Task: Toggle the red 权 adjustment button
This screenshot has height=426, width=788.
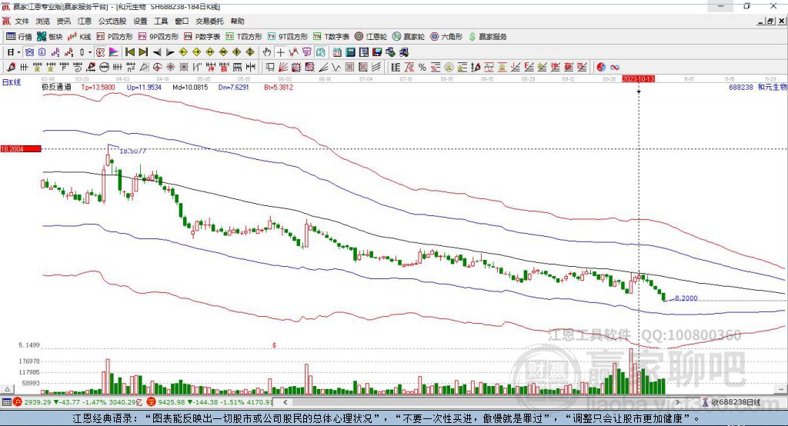Action: [101, 52]
